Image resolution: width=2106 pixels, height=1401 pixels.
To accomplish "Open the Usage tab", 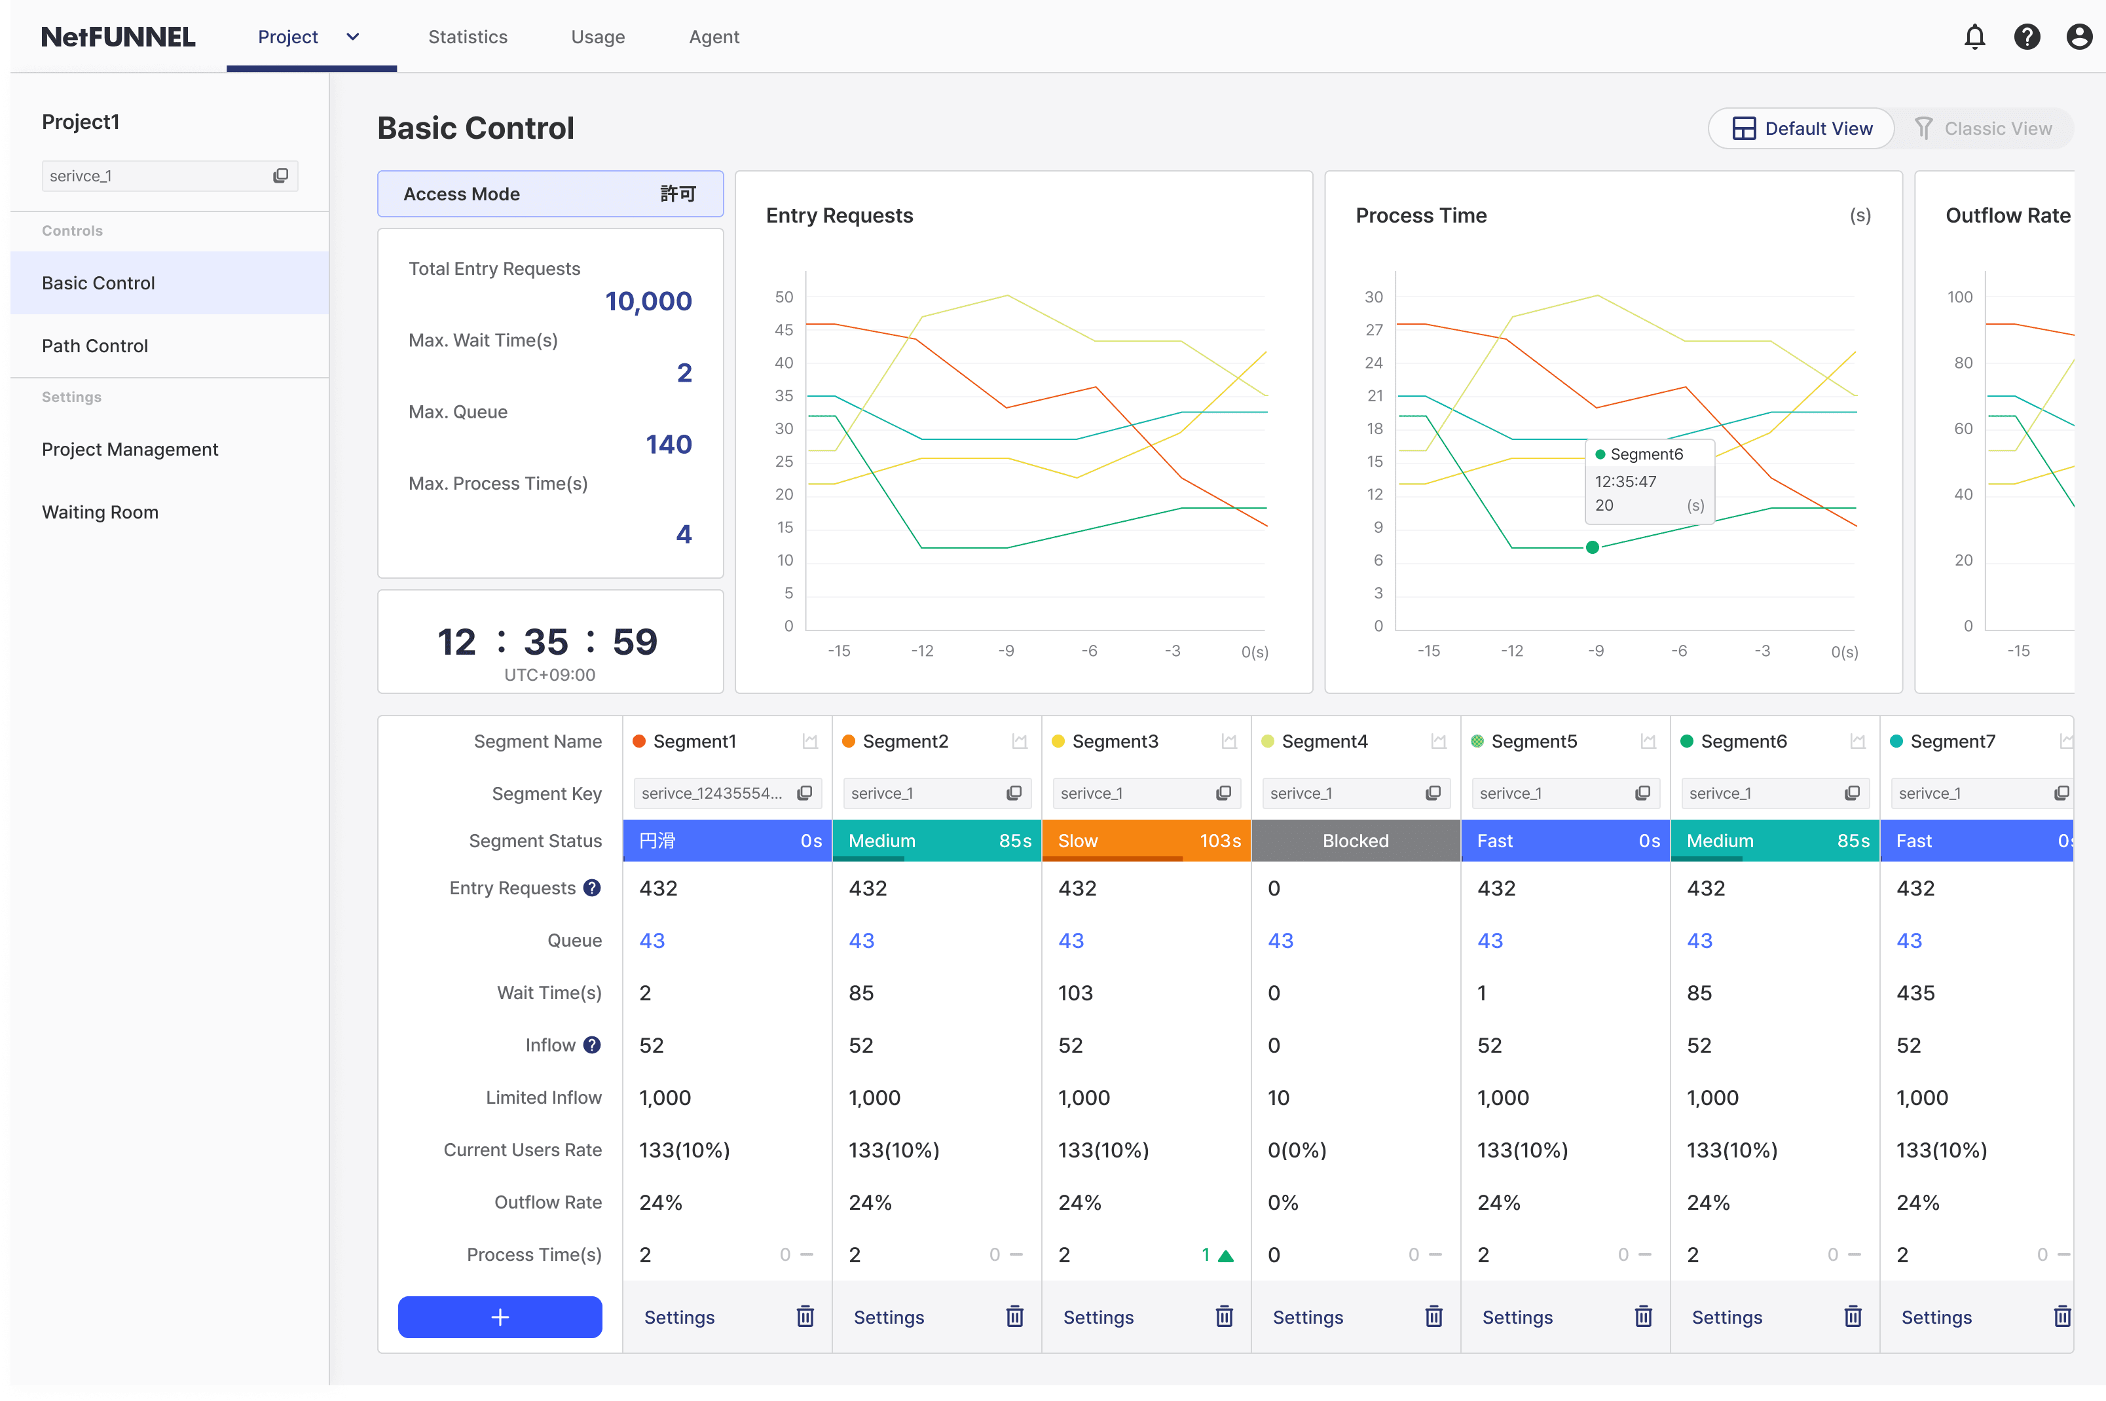I will coord(598,37).
